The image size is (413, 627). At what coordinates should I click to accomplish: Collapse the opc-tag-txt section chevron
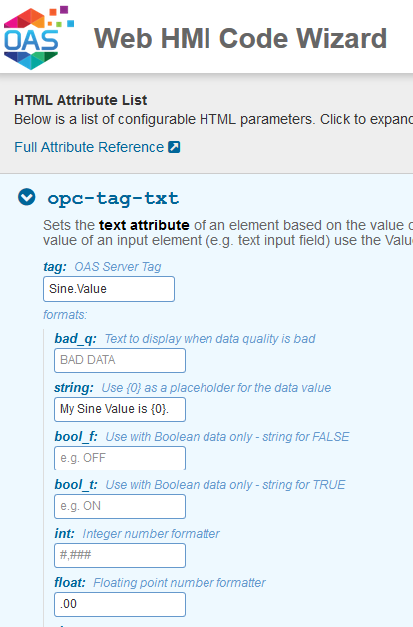point(26,197)
